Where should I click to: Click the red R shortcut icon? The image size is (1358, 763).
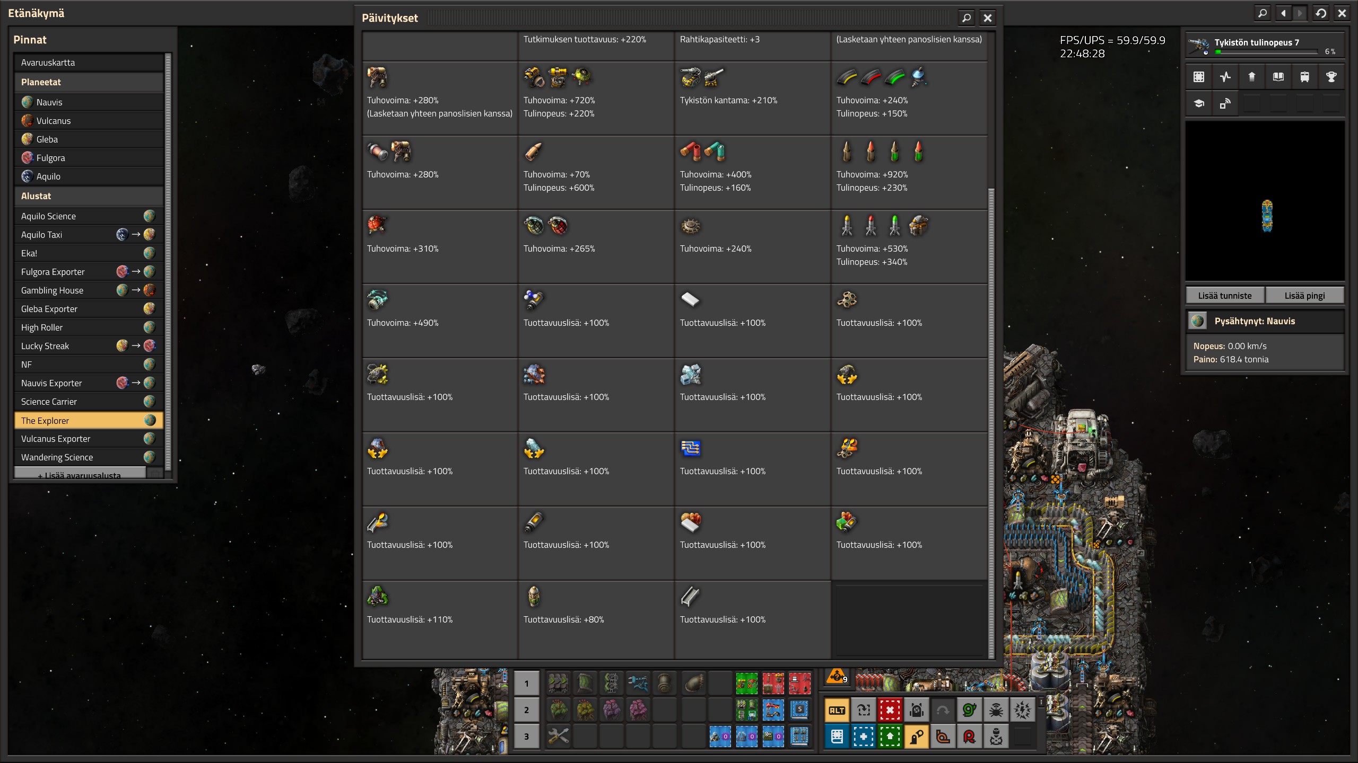click(x=969, y=737)
